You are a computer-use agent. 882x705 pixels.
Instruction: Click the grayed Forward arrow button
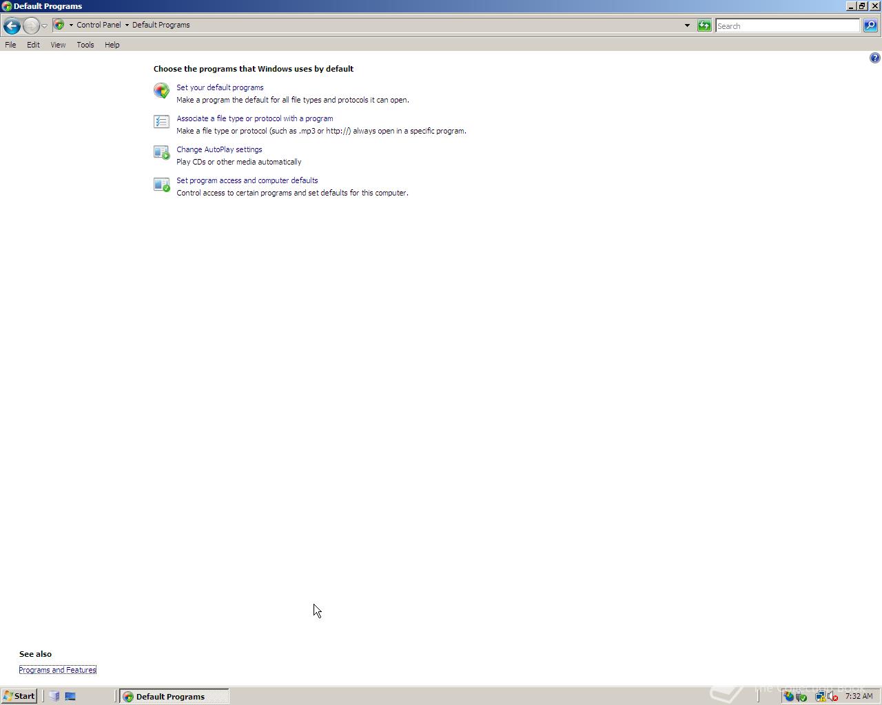31,25
